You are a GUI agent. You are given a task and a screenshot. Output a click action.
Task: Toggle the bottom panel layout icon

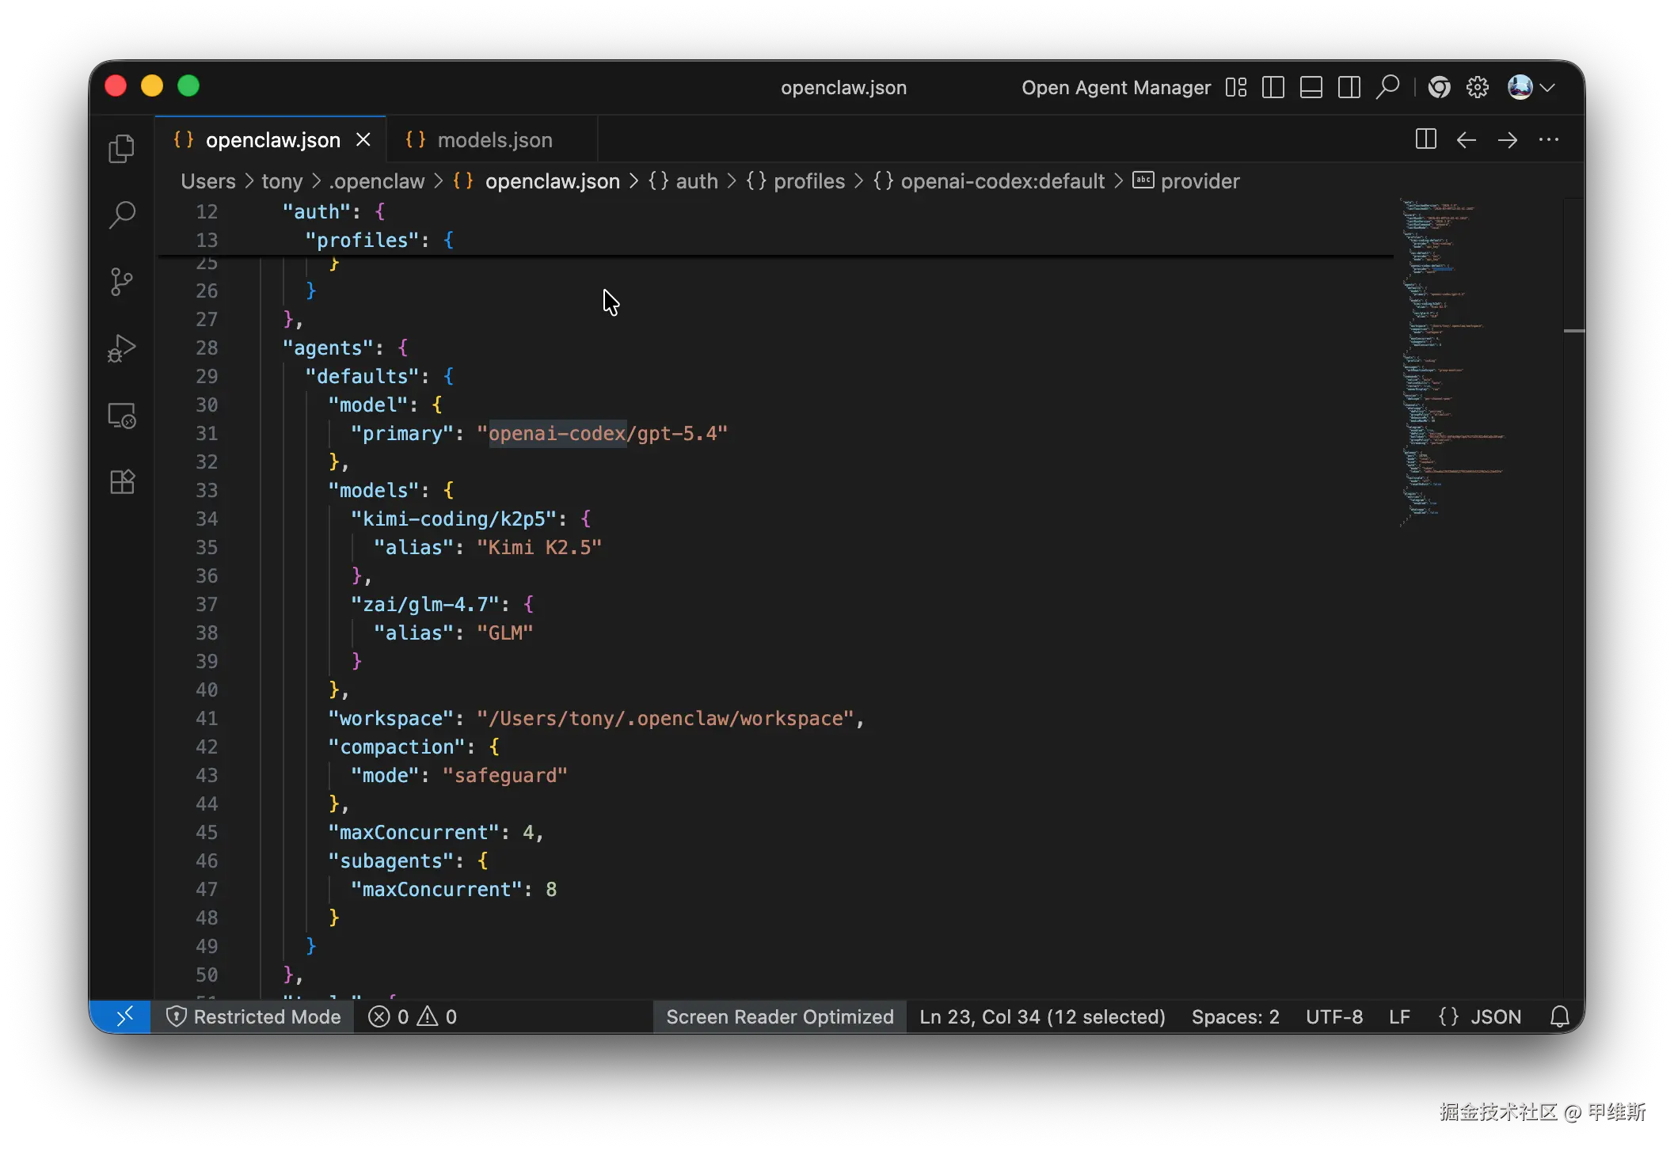pos(1311,87)
